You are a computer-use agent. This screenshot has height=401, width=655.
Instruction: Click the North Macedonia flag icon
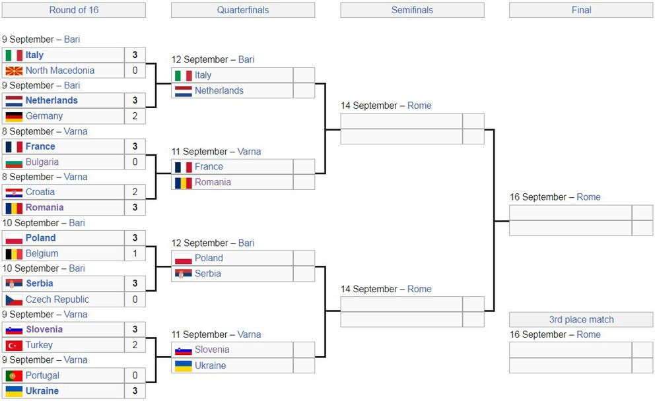click(x=14, y=71)
